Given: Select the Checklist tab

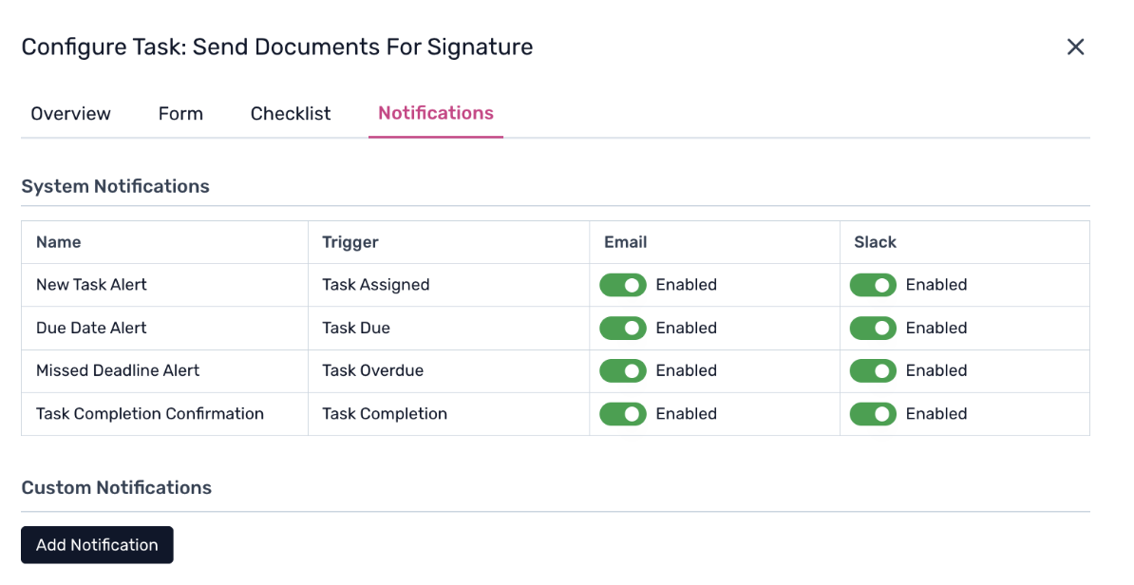Looking at the screenshot, I should [291, 114].
